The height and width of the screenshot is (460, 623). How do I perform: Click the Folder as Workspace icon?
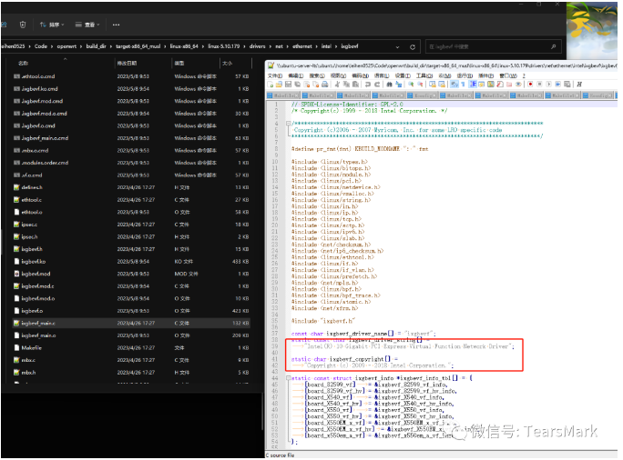coord(509,84)
